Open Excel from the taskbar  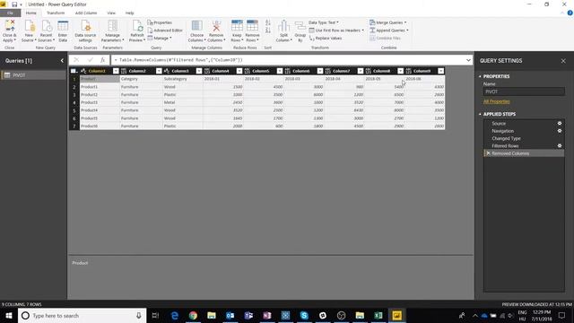pyautogui.click(x=378, y=315)
